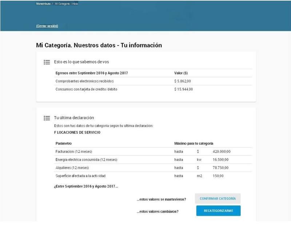Click the list icon beside 'Tu última declaración'

pos(47,118)
